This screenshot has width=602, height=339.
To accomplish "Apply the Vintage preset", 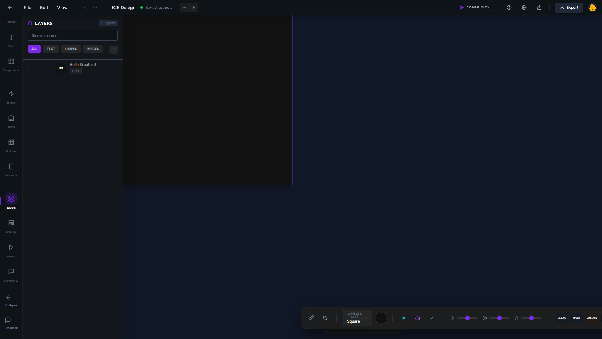I will (x=592, y=318).
